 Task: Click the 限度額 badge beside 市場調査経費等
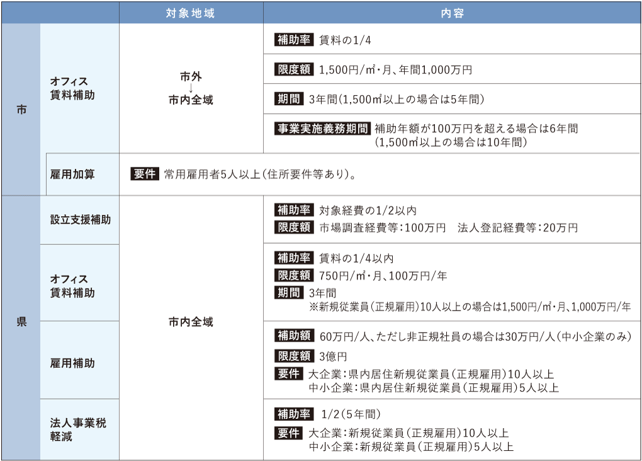click(x=294, y=227)
